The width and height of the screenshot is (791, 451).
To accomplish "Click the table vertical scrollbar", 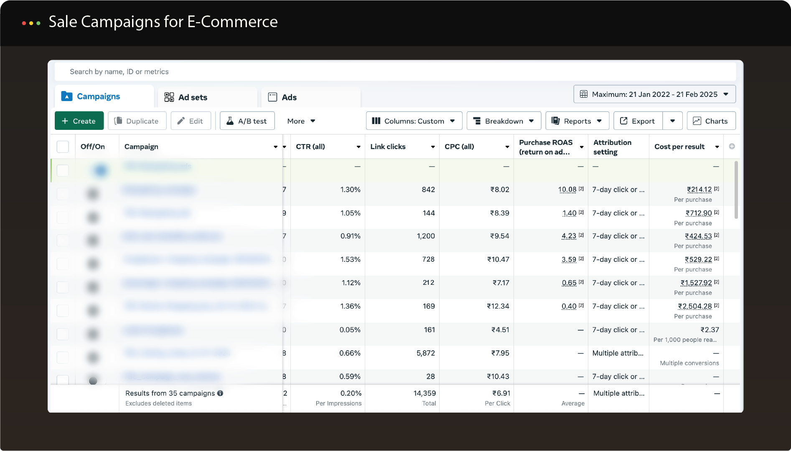I will point(736,190).
